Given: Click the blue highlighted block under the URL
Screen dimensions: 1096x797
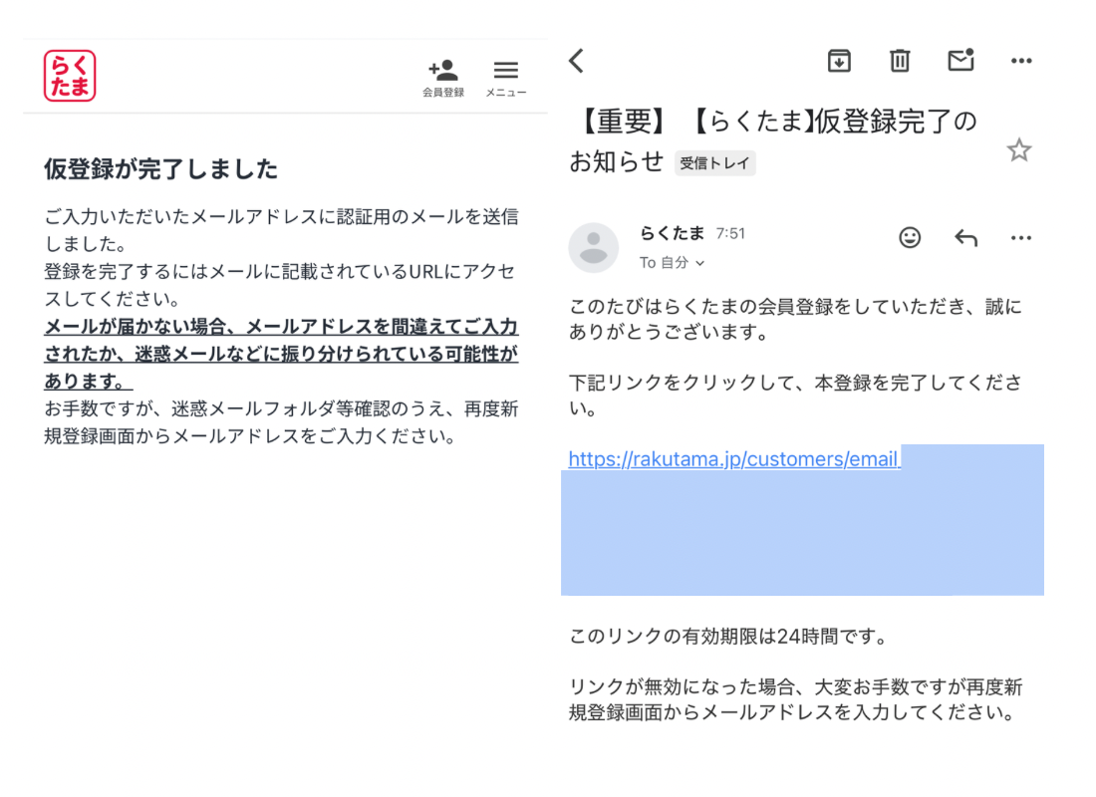Looking at the screenshot, I should tap(802, 533).
